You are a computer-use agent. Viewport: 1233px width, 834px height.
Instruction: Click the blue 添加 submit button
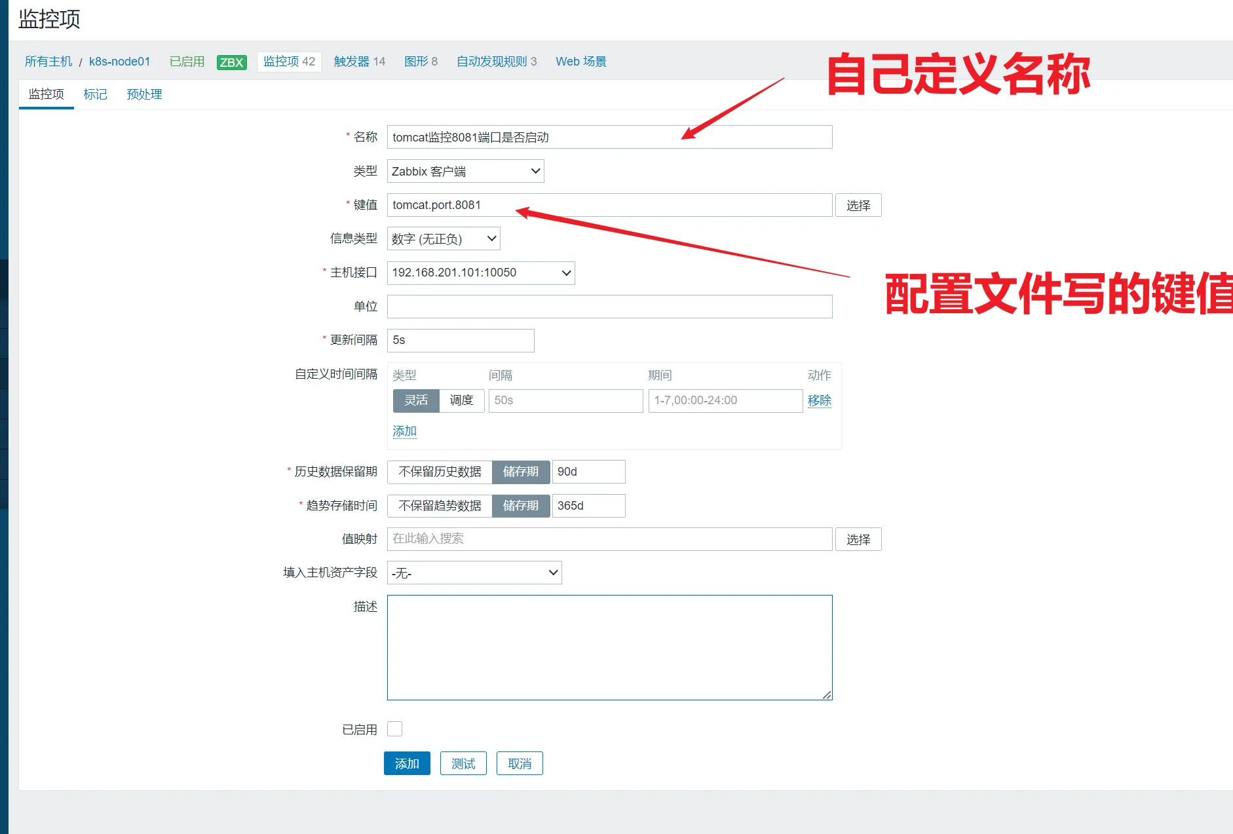(x=406, y=764)
